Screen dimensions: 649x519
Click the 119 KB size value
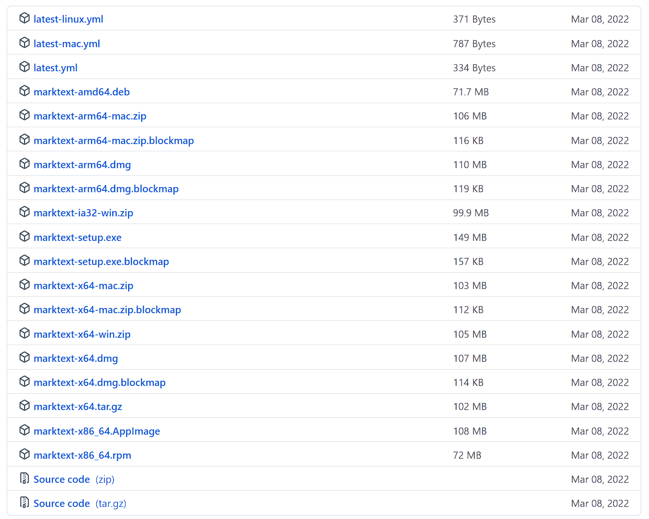pos(468,189)
